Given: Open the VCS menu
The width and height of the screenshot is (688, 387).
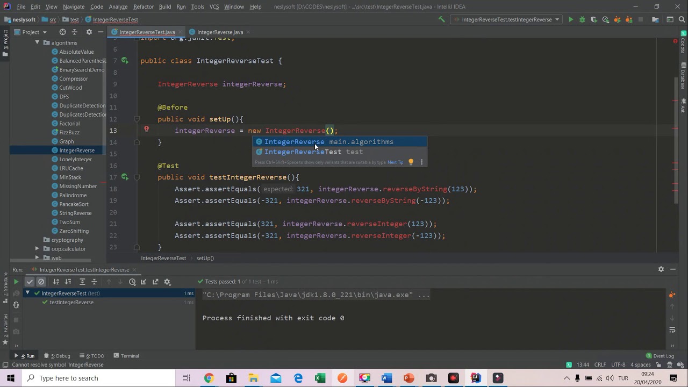Looking at the screenshot, I should tap(214, 6).
